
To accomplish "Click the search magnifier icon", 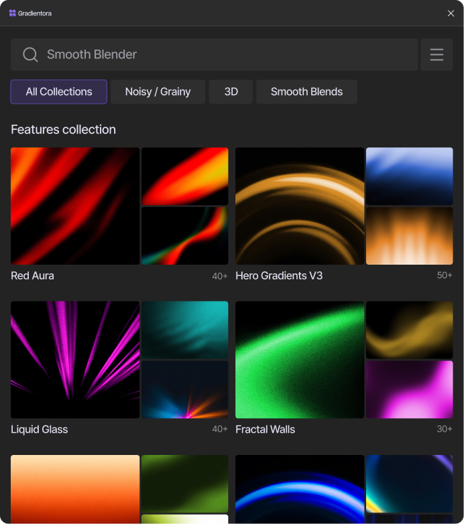I will pos(30,54).
